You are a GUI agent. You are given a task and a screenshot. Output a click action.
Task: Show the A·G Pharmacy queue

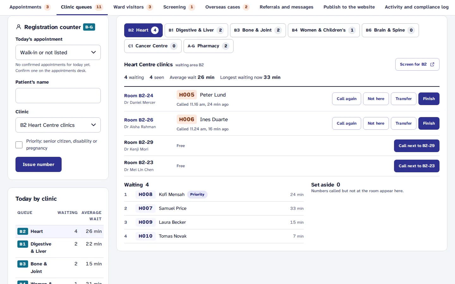coord(209,46)
